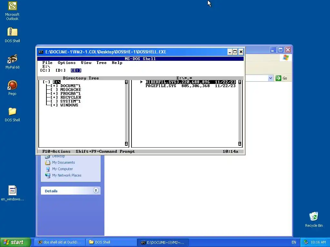Select the HIBERFIL.SYS file row
Image resolution: width=330 pixels, height=247 pixels.
[x=190, y=82]
